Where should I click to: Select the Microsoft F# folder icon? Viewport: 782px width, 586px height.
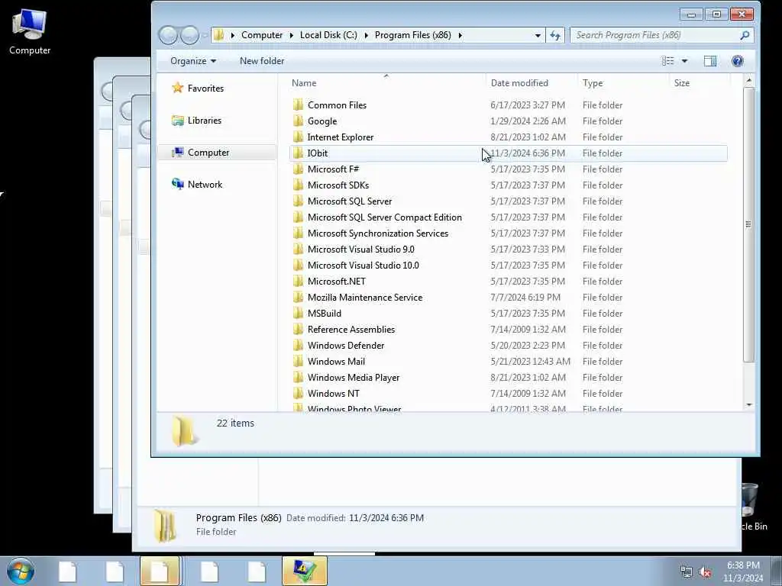tap(299, 169)
